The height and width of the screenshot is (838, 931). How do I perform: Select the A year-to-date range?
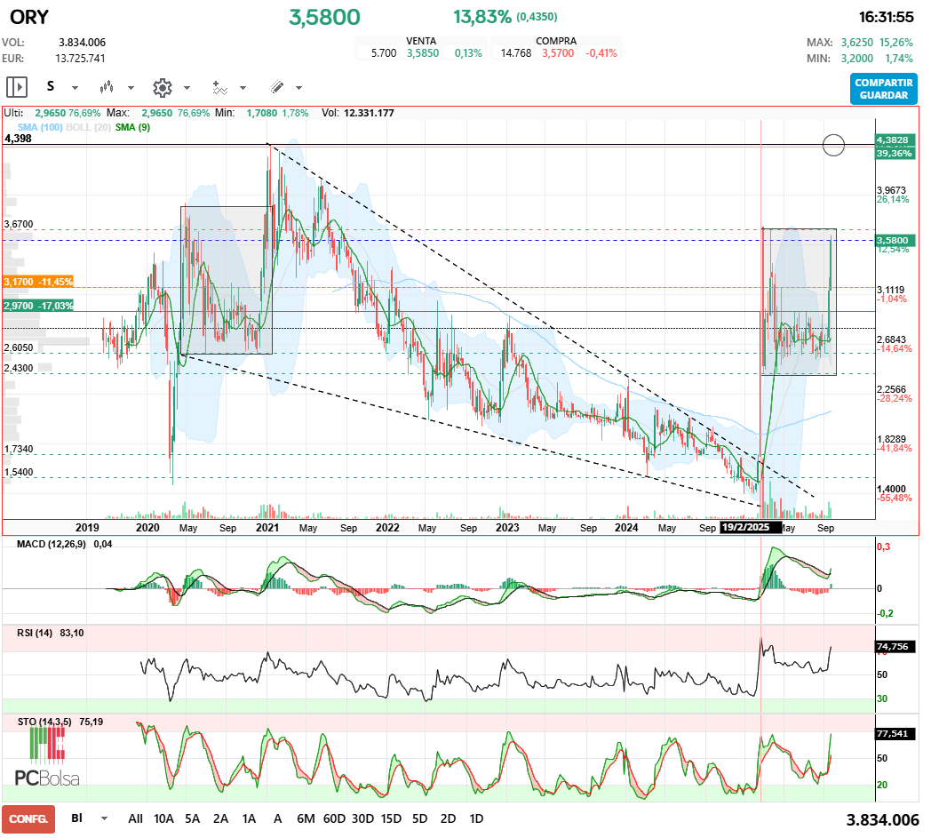point(277,818)
